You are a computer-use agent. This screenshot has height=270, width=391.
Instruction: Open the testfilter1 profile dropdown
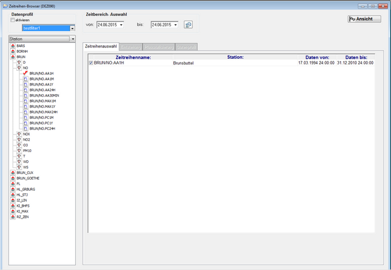73,28
